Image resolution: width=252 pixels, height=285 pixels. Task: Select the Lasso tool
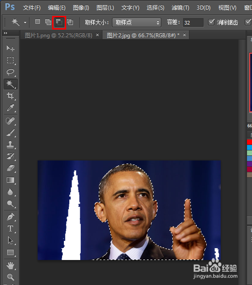10,72
